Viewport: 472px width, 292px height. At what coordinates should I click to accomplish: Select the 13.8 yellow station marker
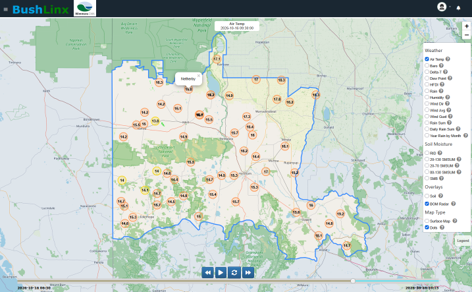point(155,121)
